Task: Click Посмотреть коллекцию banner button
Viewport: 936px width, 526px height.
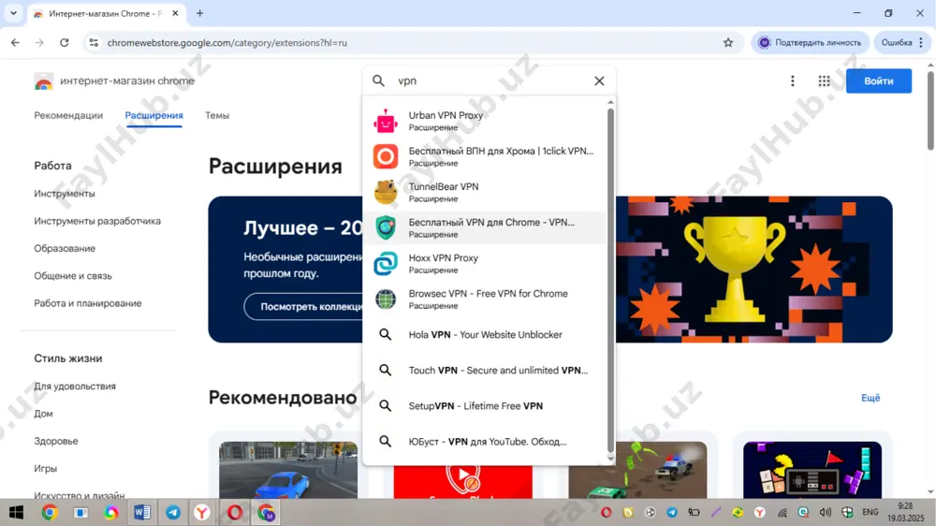Action: point(303,306)
